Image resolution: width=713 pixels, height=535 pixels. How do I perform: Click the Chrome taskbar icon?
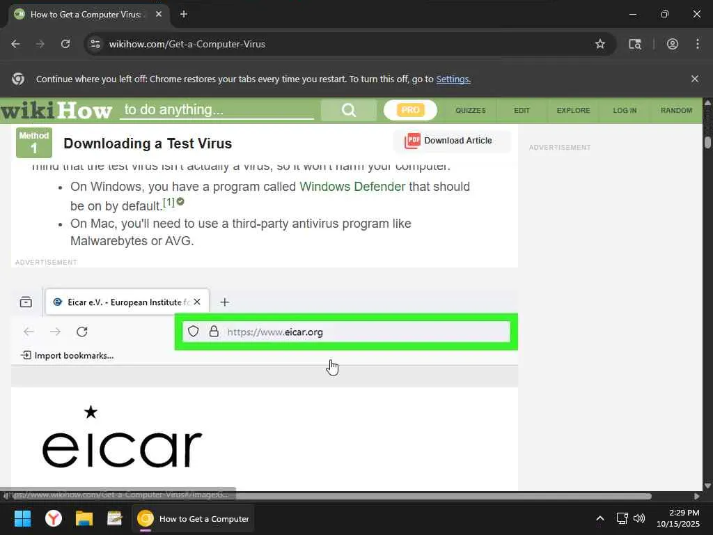click(x=193, y=518)
